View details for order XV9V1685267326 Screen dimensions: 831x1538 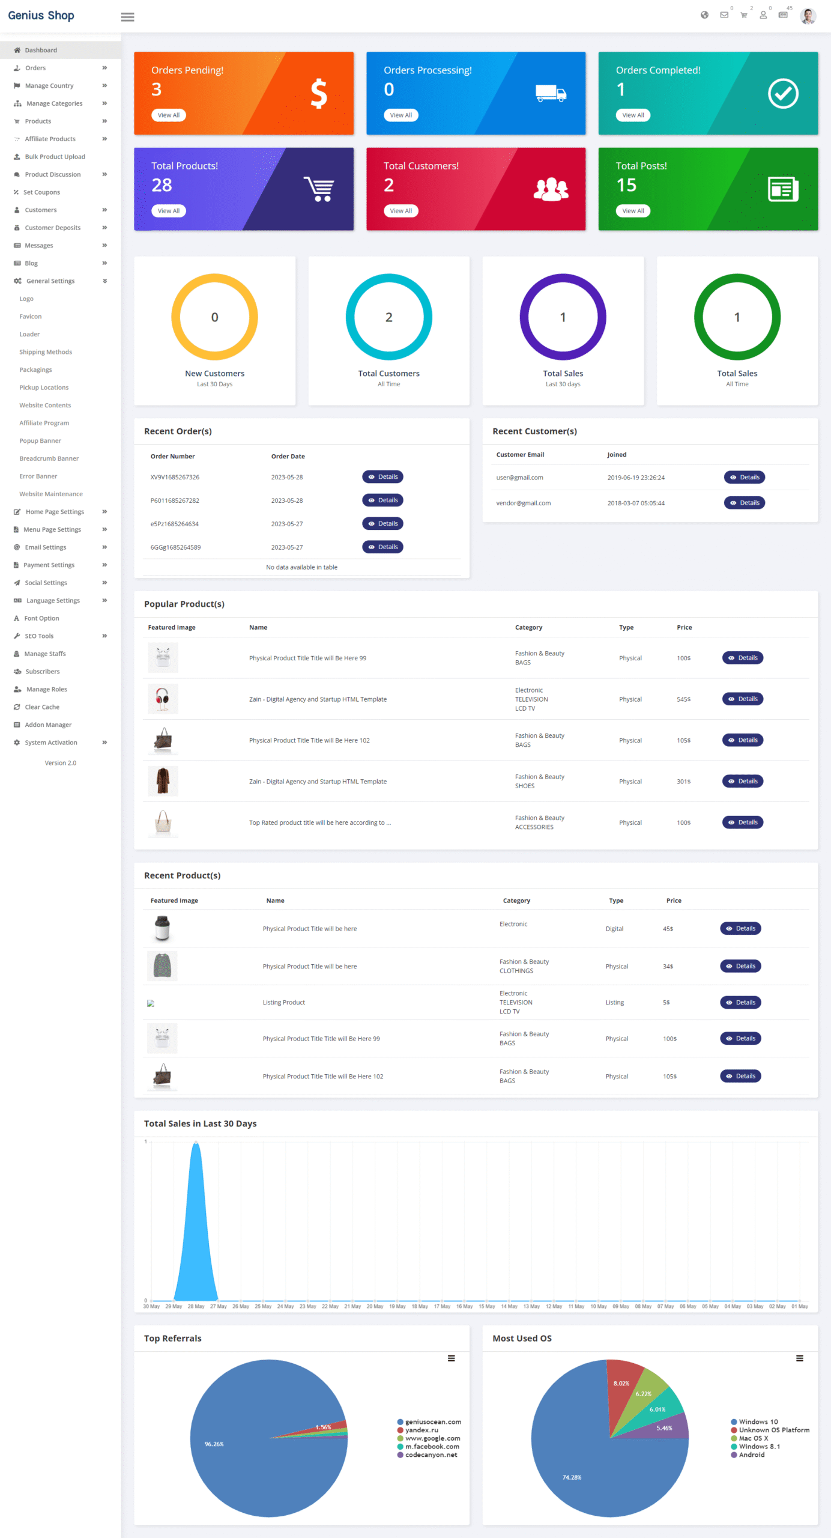[x=382, y=477]
